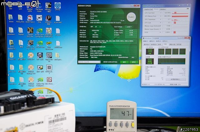Select the Sensors tab in GPU-Z
200x132 pixels.
156,9
